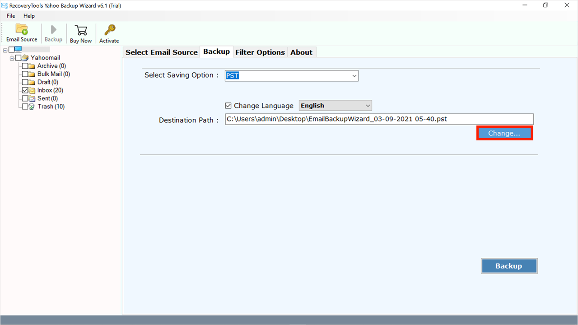Open the File menu
Screen dimensions: 578x325
11,16
